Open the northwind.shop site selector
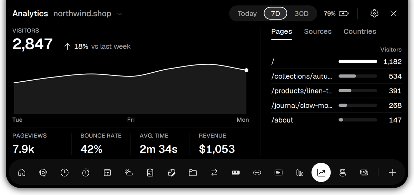The height and width of the screenshot is (195, 414). pos(88,14)
